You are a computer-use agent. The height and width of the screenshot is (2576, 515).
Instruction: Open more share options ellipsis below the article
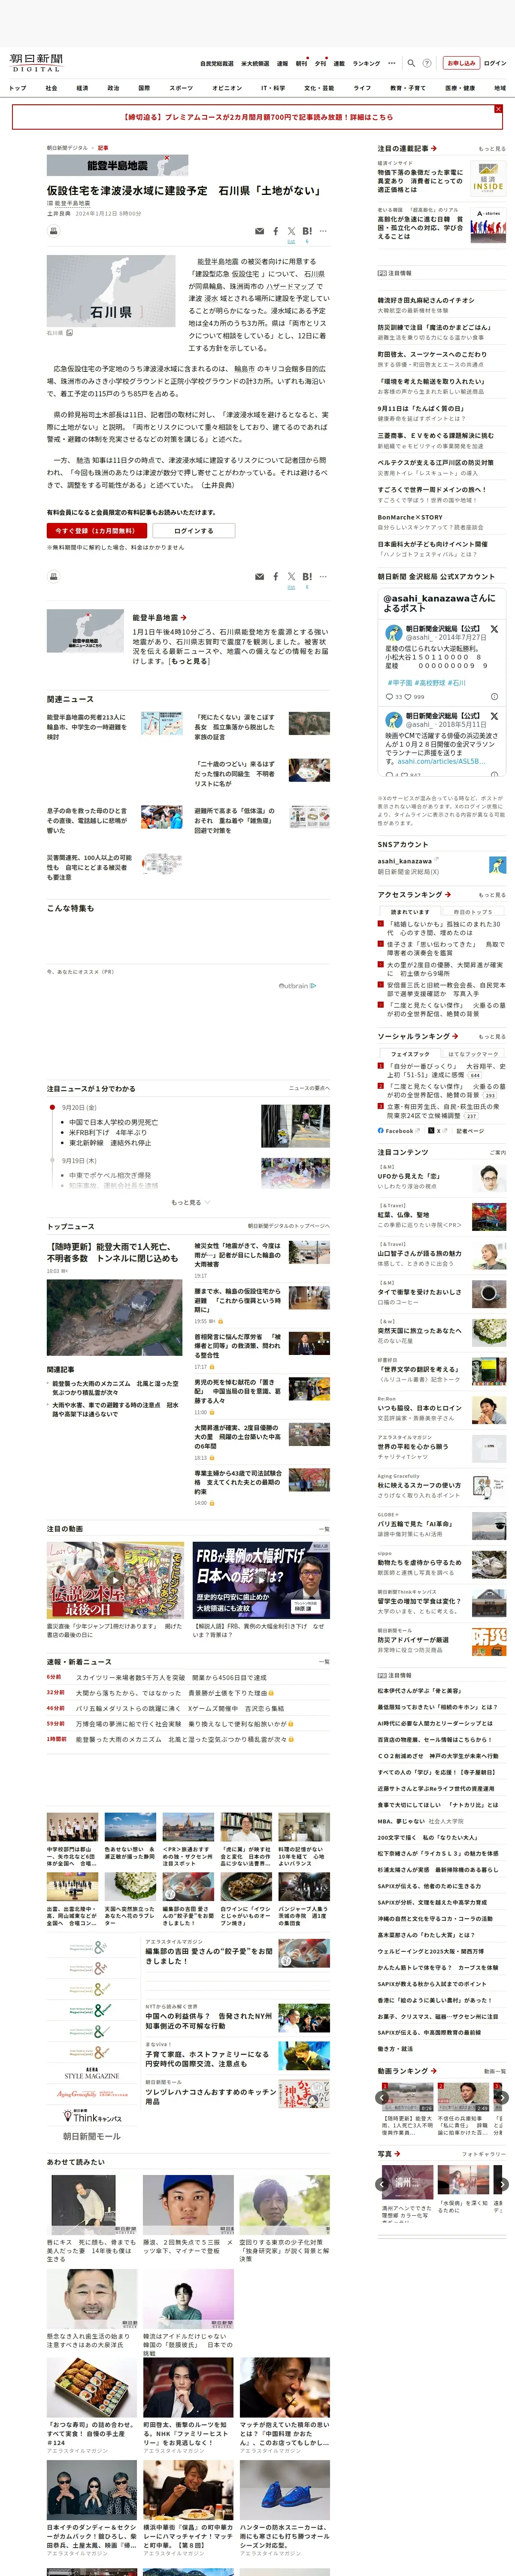(323, 577)
